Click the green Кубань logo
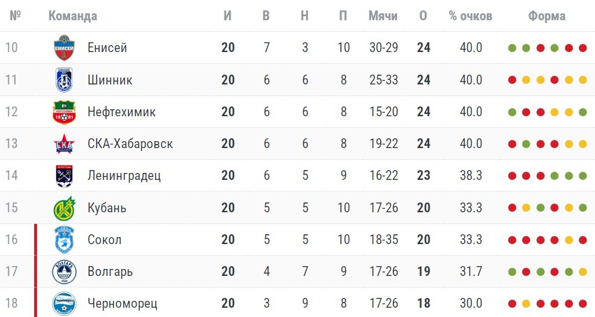 point(64,208)
